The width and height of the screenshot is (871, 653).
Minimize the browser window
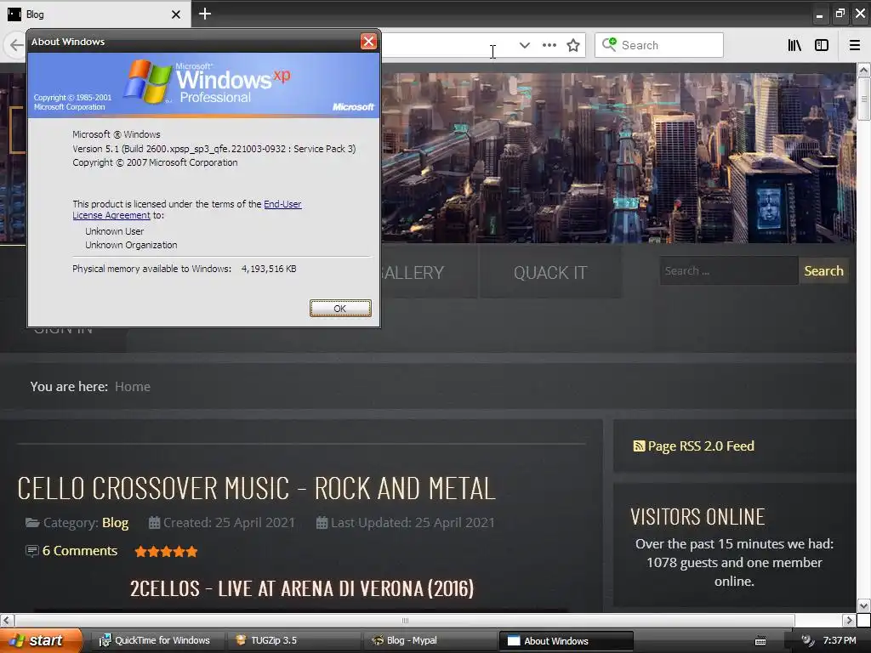(819, 15)
